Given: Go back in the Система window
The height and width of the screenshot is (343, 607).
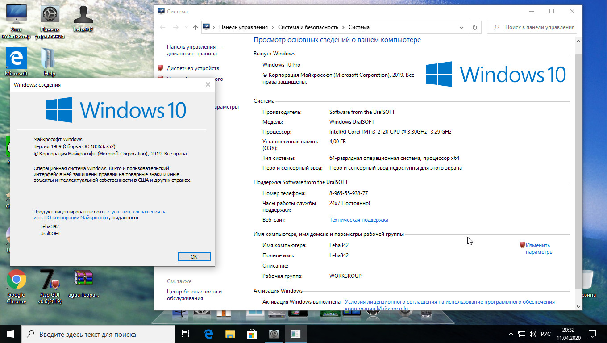Looking at the screenshot, I should (x=163, y=27).
